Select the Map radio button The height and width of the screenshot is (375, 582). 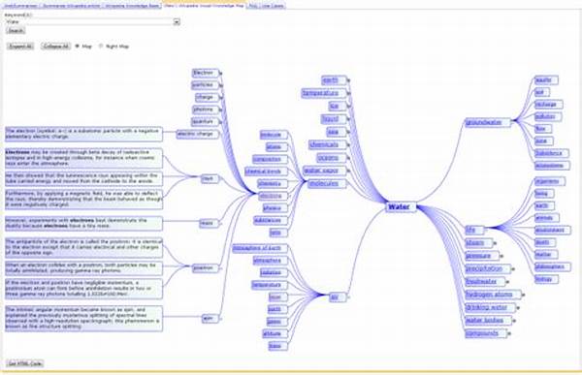click(x=78, y=47)
